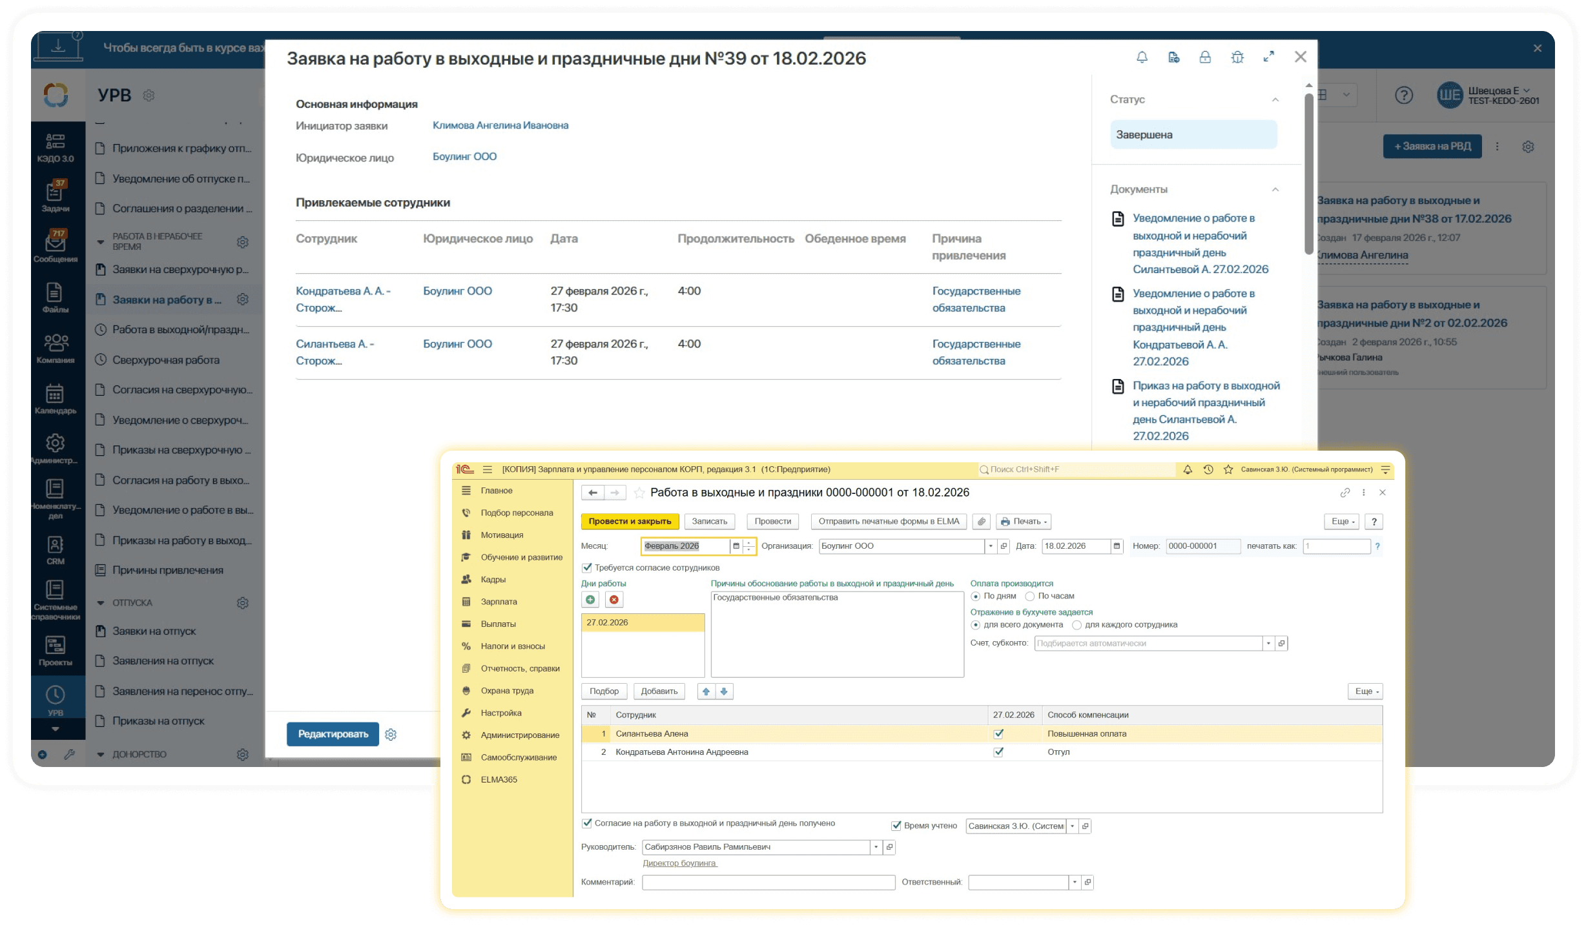Open notifications bell on the заявка header
Screen dimensions: 1586x931
click(1140, 57)
